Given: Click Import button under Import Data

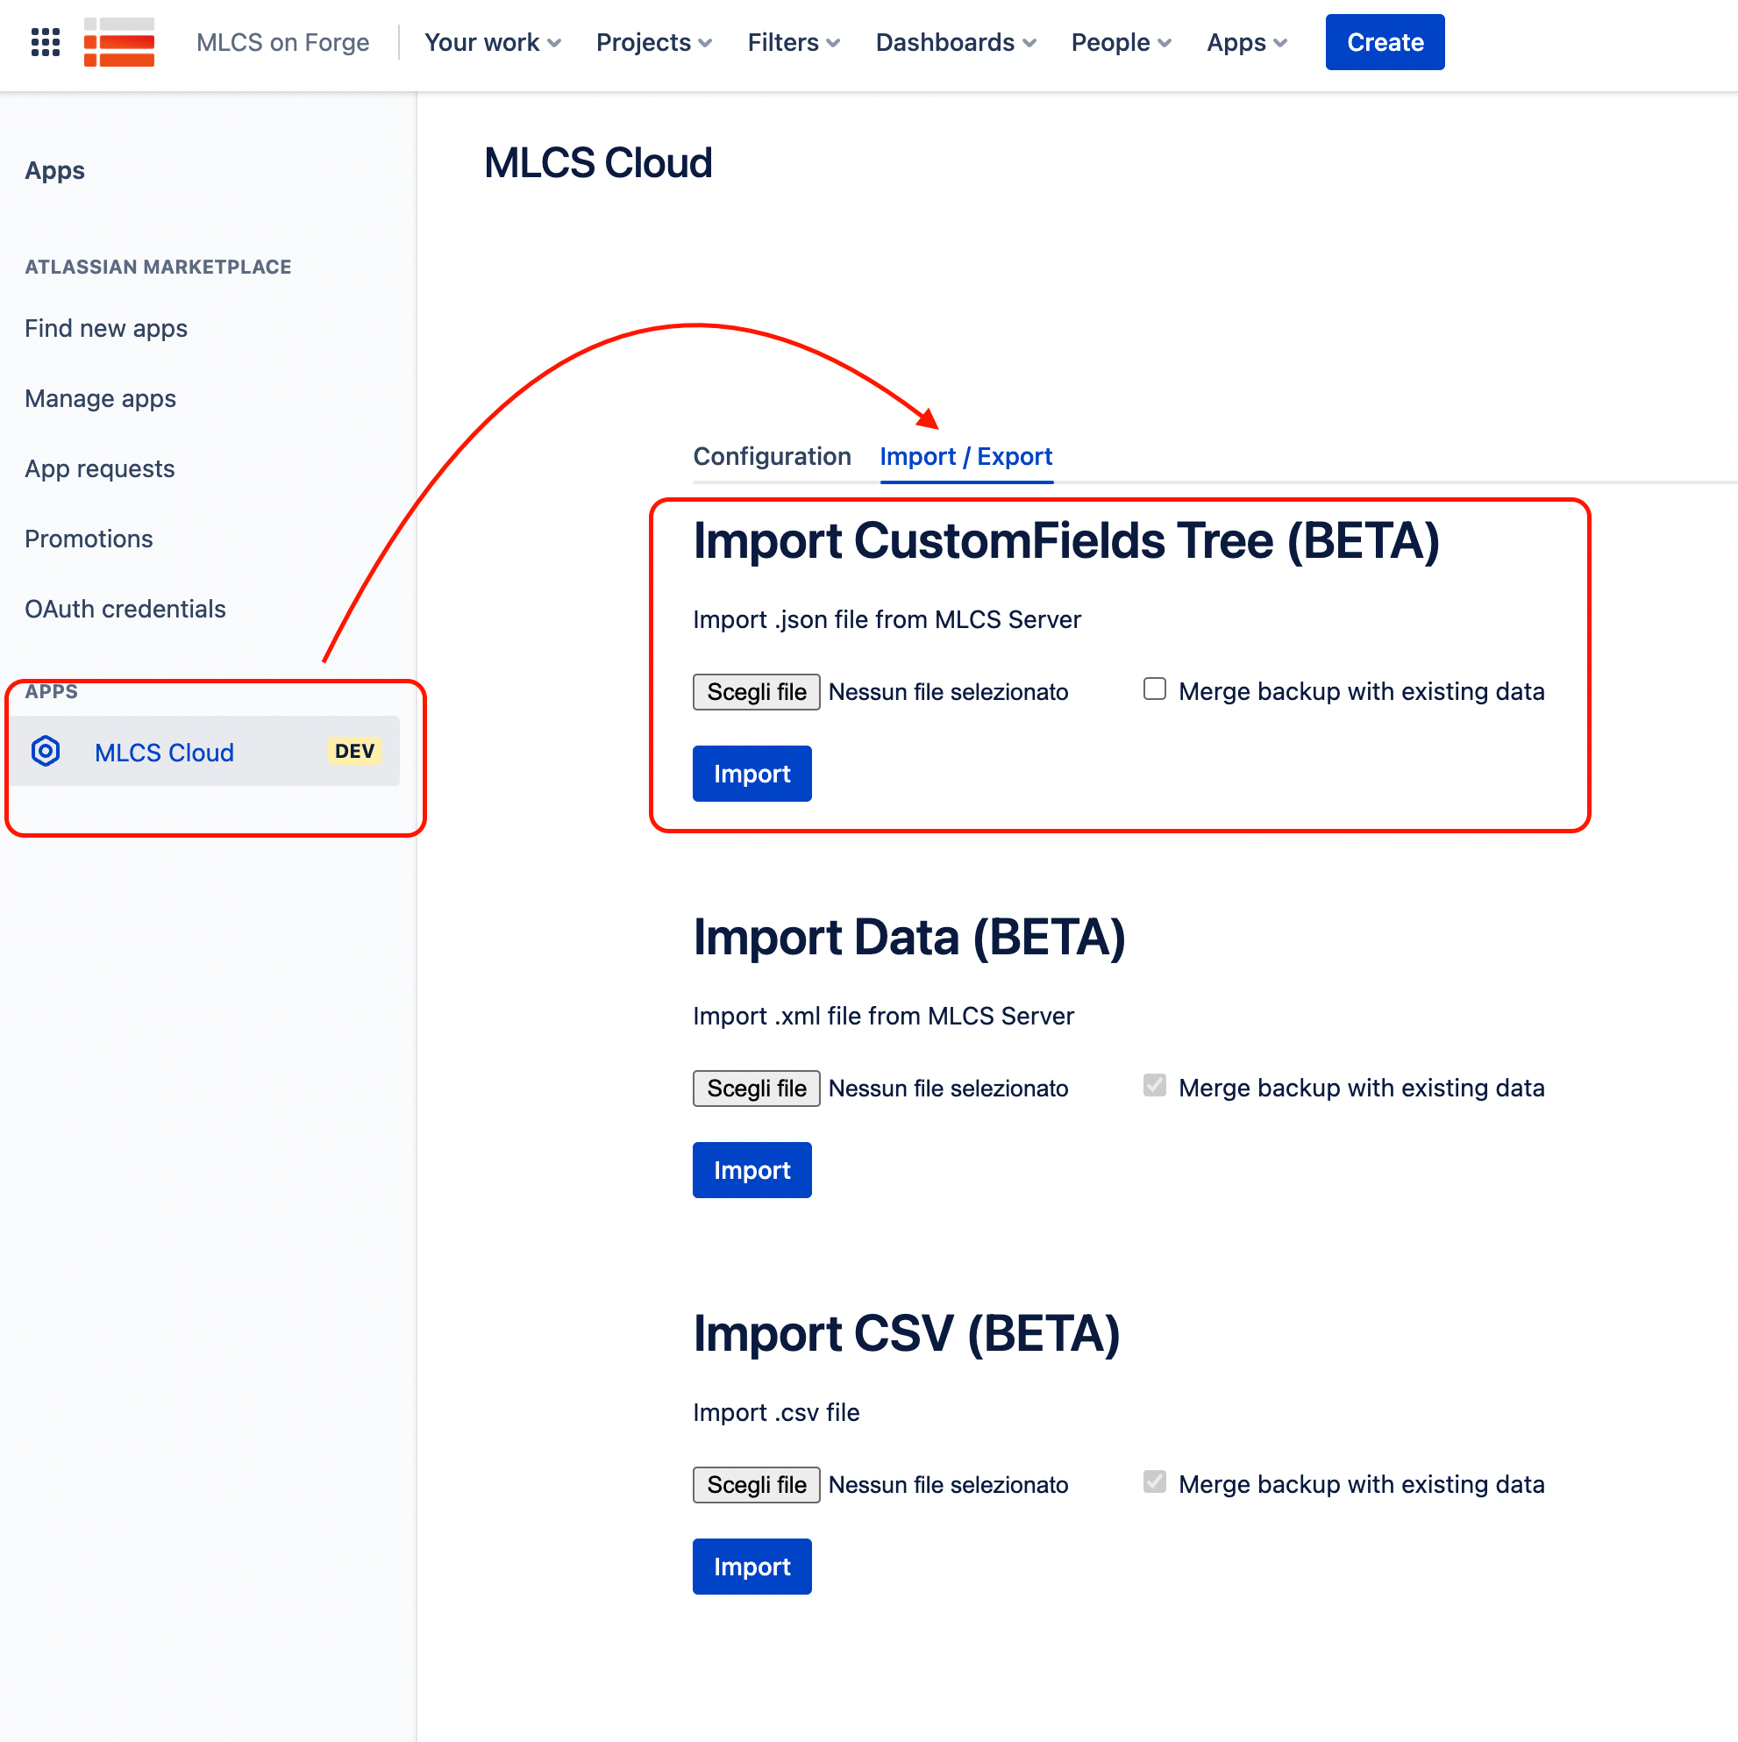Looking at the screenshot, I should point(751,1169).
